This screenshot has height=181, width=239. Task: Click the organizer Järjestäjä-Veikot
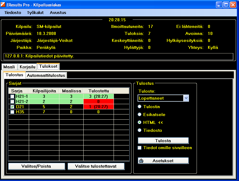point(55,40)
